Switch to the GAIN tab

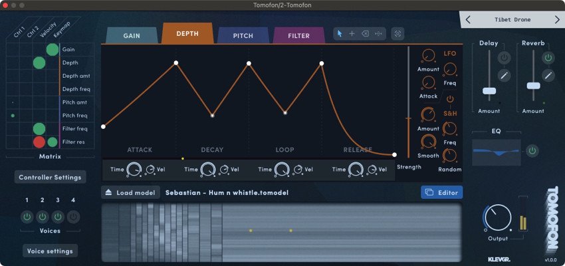pos(132,36)
